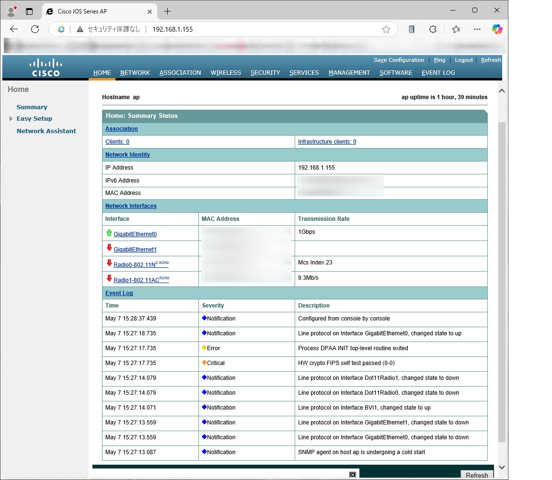The image size is (552, 480).
Task: Go to the EVENT LOG tab
Action: coord(438,73)
